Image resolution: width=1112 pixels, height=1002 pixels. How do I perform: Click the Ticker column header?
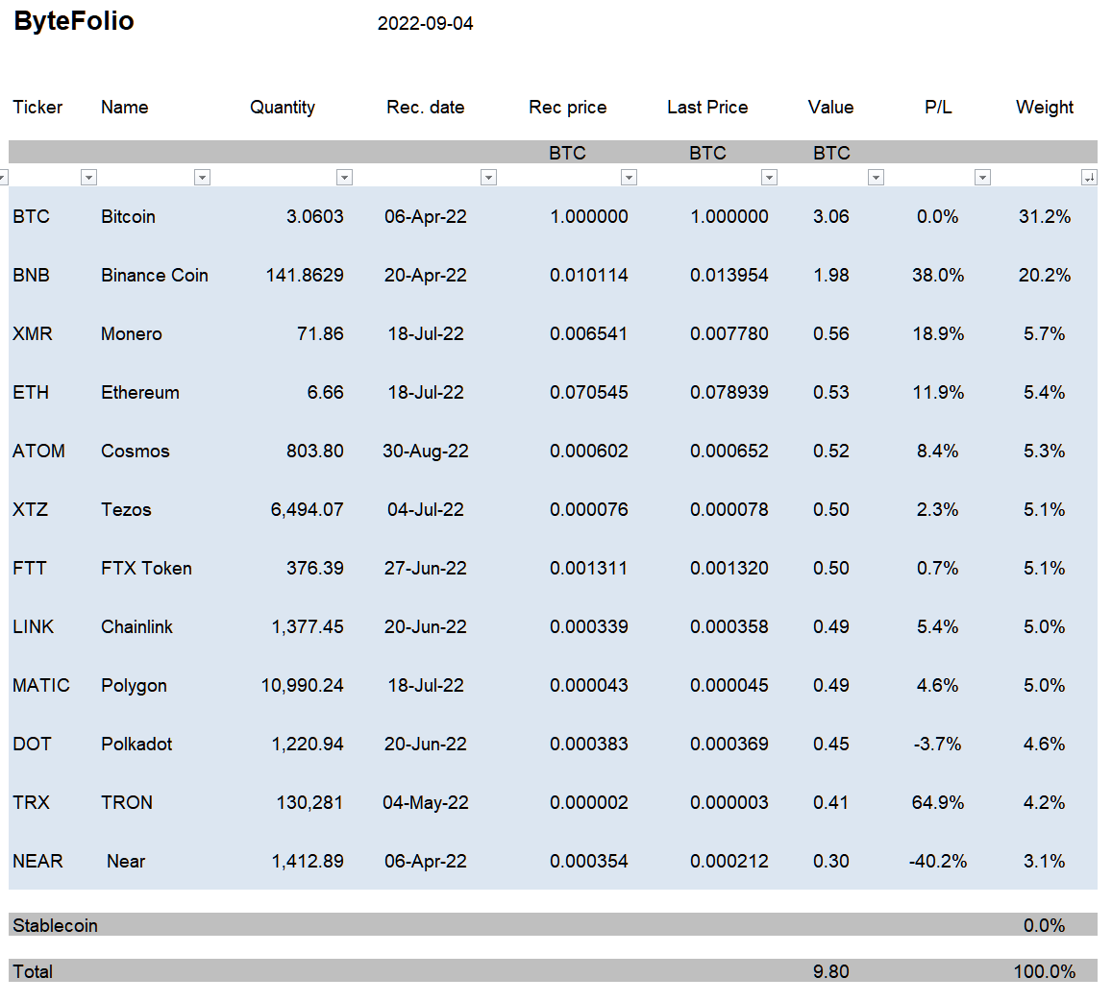(37, 107)
